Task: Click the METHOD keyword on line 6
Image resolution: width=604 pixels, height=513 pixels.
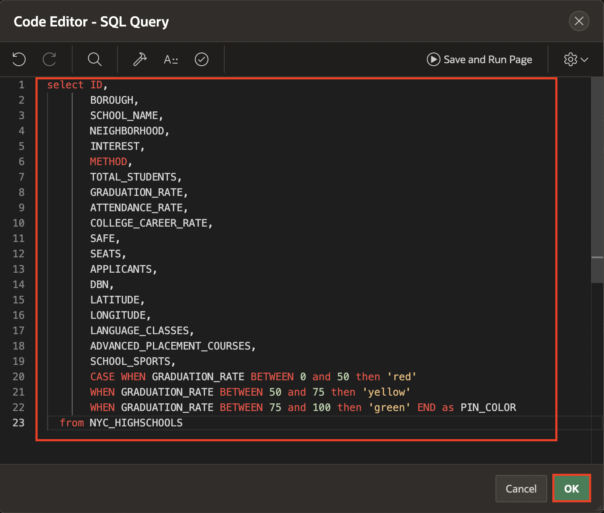Action: (x=108, y=162)
